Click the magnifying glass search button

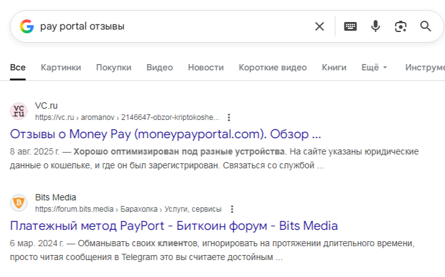(425, 26)
